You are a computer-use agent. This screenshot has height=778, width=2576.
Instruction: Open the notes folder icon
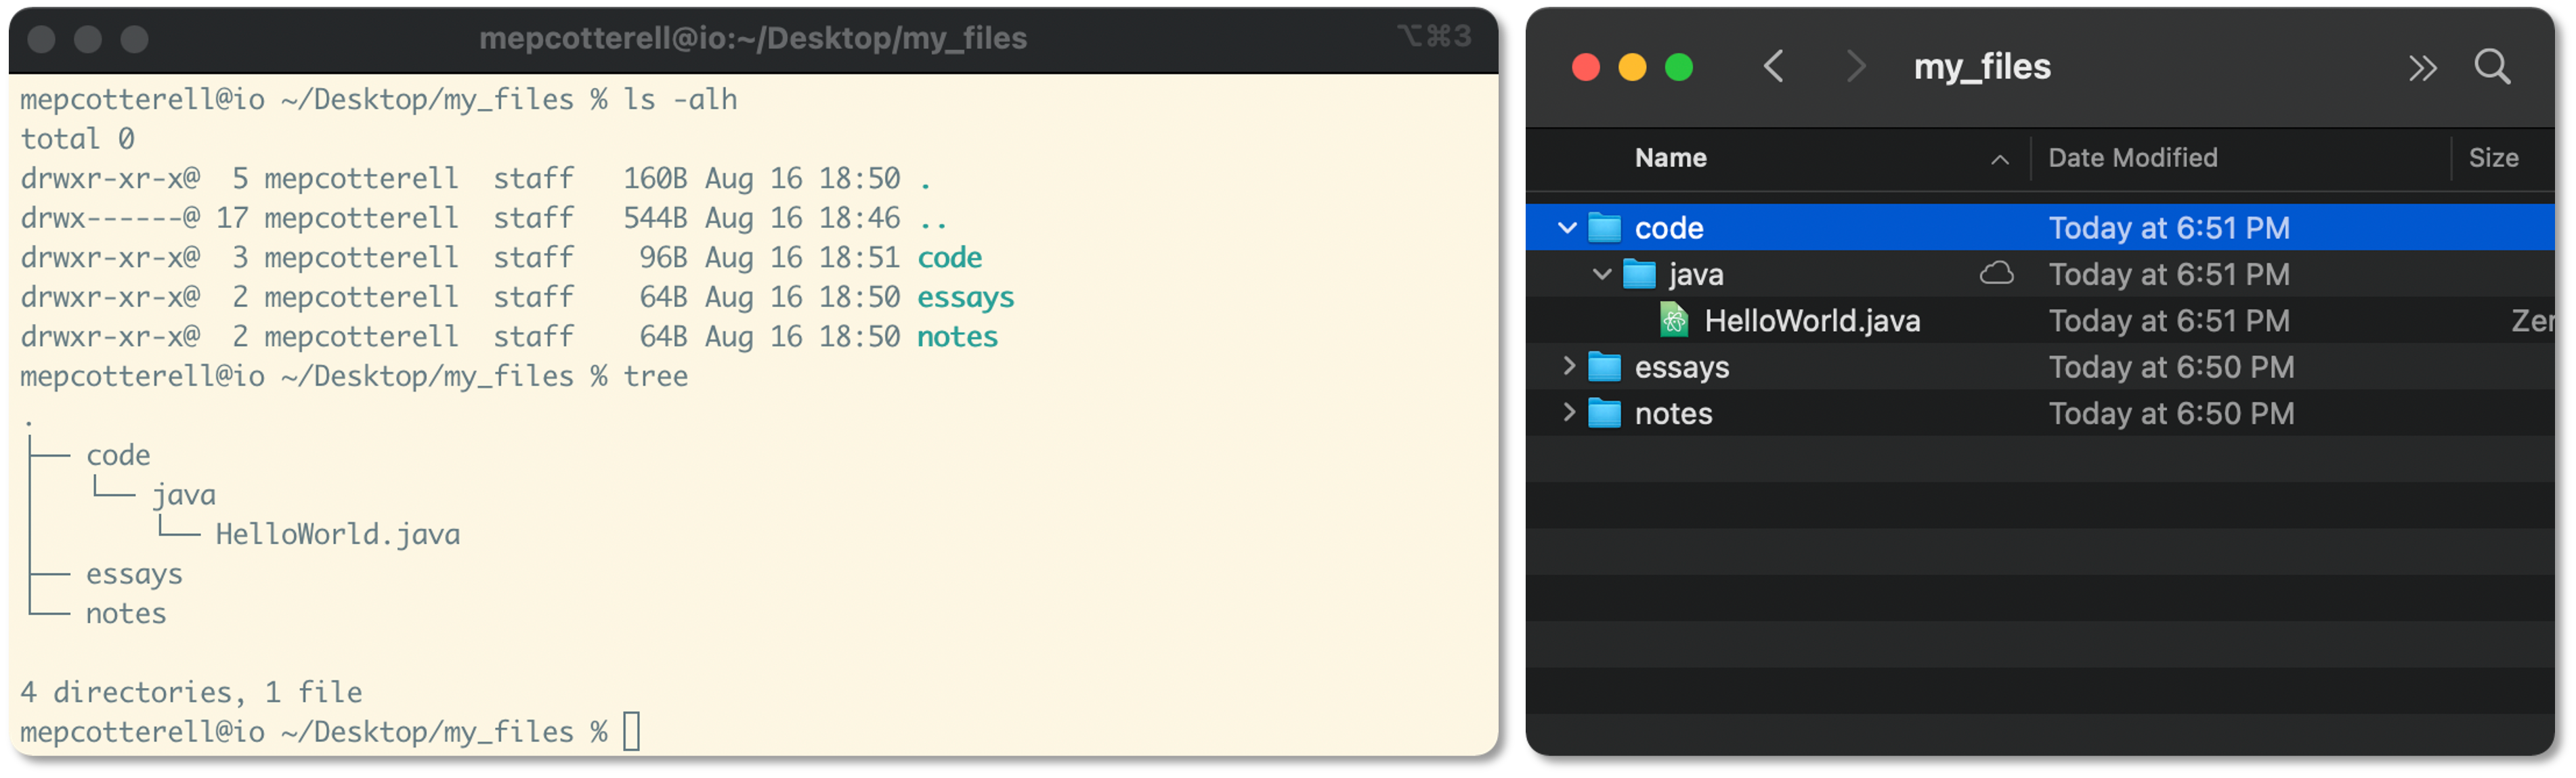(1604, 413)
